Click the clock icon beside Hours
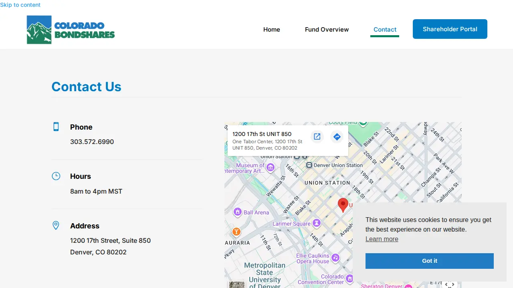Viewport: 513px width, 288px height. (56, 176)
